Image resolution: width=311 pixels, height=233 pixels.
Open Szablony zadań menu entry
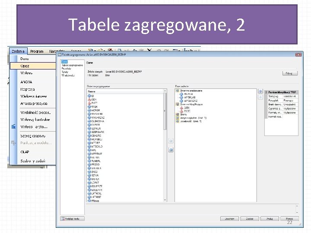click(33, 161)
